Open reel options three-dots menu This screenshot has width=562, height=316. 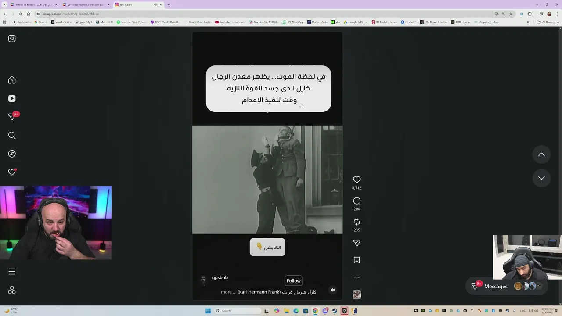click(x=357, y=277)
